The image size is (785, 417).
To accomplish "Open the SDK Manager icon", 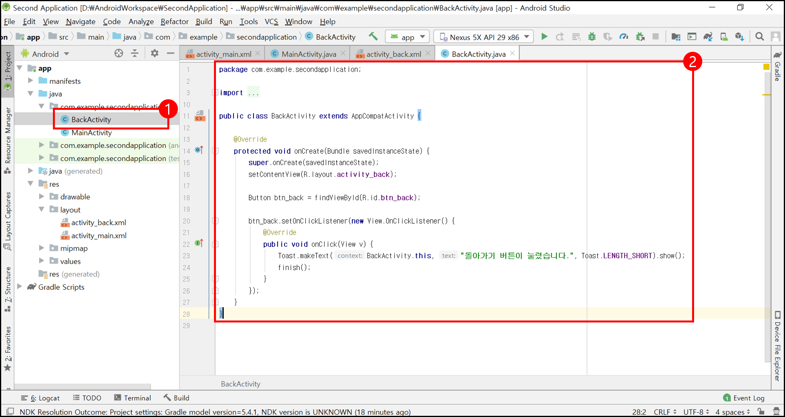I will 740,36.
